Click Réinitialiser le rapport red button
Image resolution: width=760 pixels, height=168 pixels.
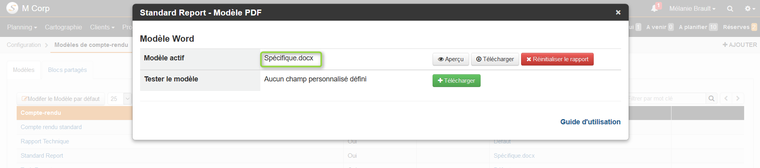pos(557,59)
